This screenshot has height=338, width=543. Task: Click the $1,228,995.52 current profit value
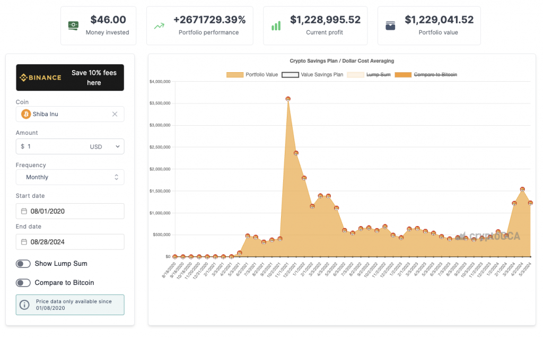[x=325, y=20]
